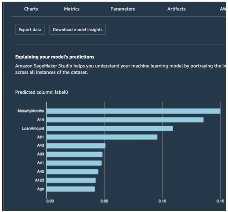Screen dimensions: 228x212
Task: Select the A43 bar in chart
Action: pyautogui.click(x=76, y=146)
